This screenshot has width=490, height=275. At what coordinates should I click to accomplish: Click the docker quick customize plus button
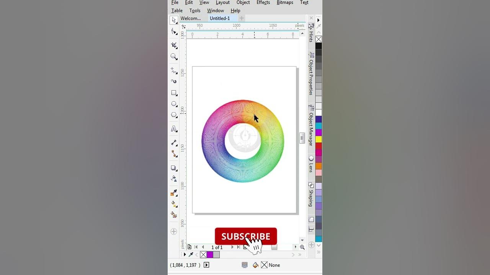tap(311, 244)
